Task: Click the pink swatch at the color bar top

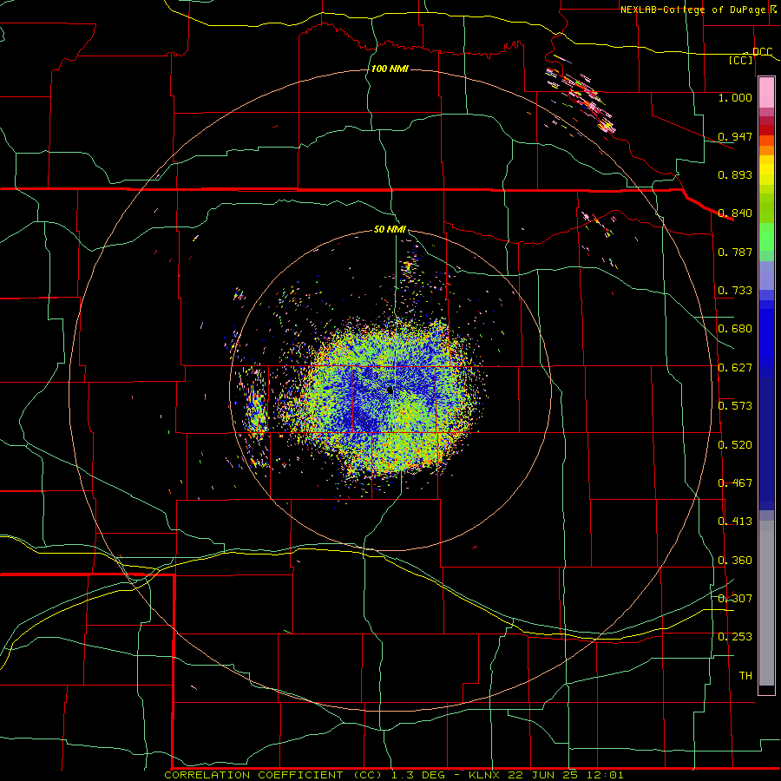Action: coord(766,93)
